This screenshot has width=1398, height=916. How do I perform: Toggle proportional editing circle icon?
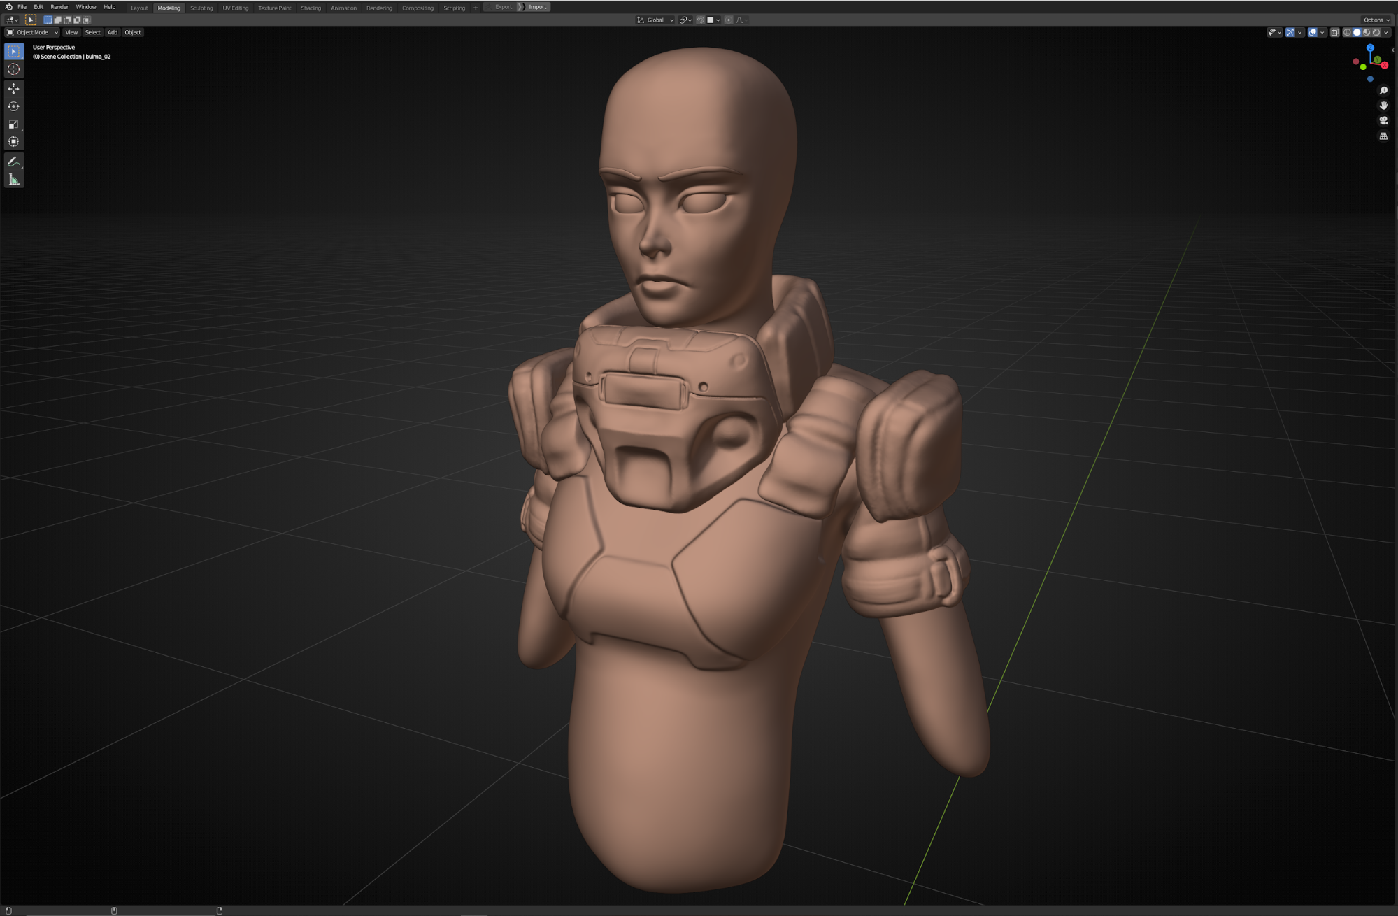[729, 20]
